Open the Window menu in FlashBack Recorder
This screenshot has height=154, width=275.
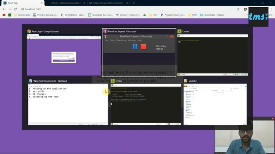click(132, 40)
